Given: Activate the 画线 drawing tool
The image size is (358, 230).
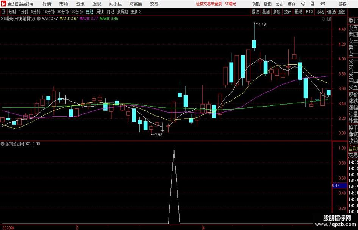Looking at the screenshot, I should click(x=298, y=12).
